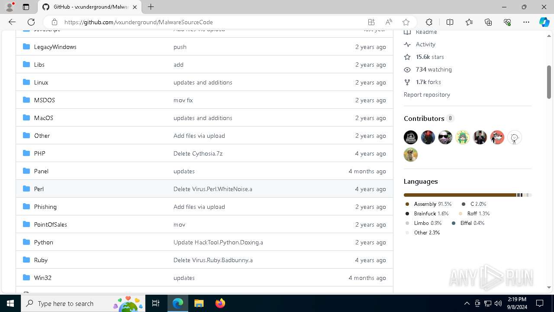This screenshot has width=554, height=312.
Task: Click the MSDOS folder icon
Action: (x=26, y=100)
